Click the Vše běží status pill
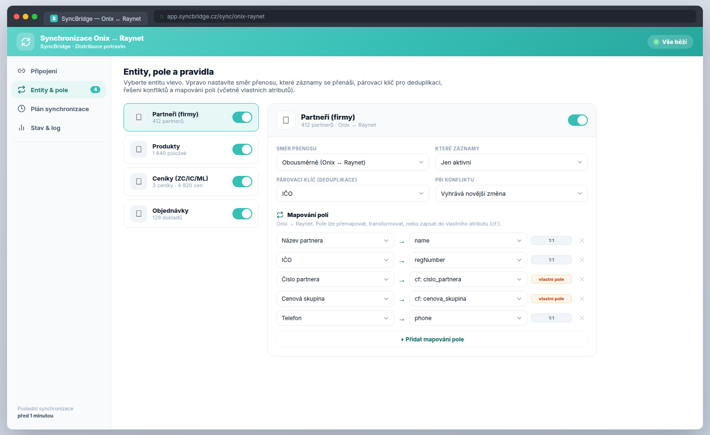The width and height of the screenshot is (710, 435). (670, 42)
